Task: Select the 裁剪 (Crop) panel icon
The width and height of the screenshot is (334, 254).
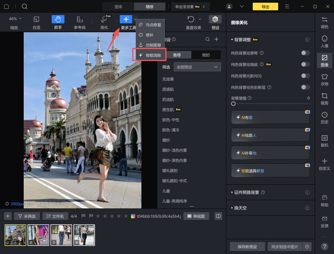Action: pos(324,99)
